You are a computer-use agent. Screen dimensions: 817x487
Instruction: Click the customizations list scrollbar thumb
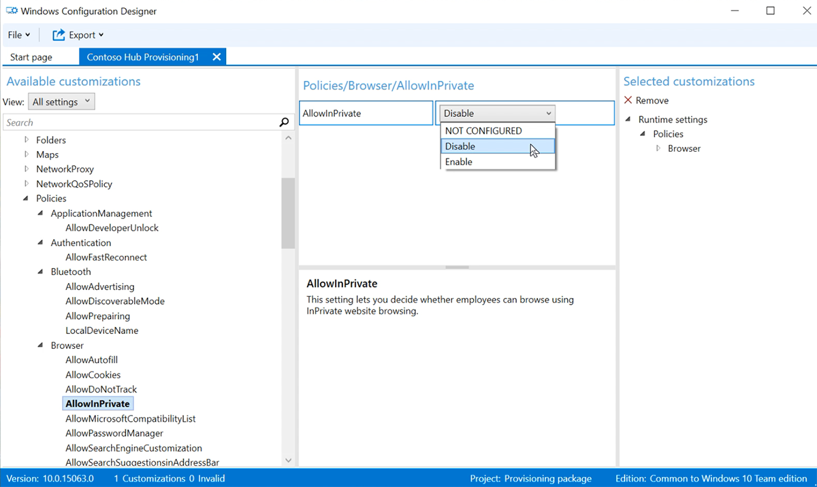coord(288,212)
